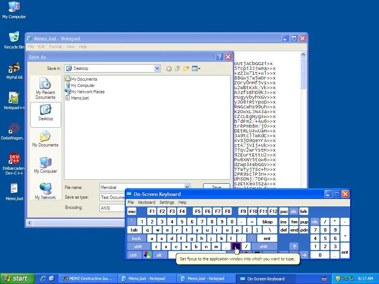
Task: Open Internet Explorer quick launch icon
Action: point(44,278)
